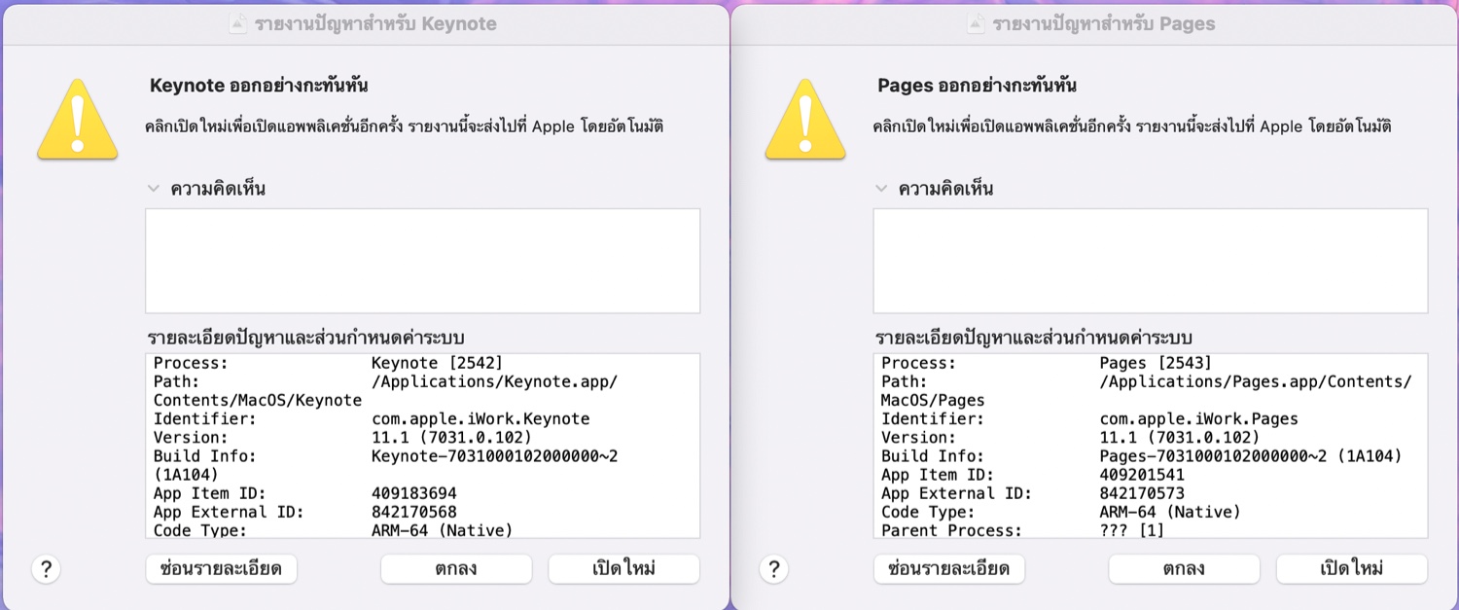Click the Keynote problem details text area
Image resolution: width=1459 pixels, height=610 pixels.
coord(422,446)
